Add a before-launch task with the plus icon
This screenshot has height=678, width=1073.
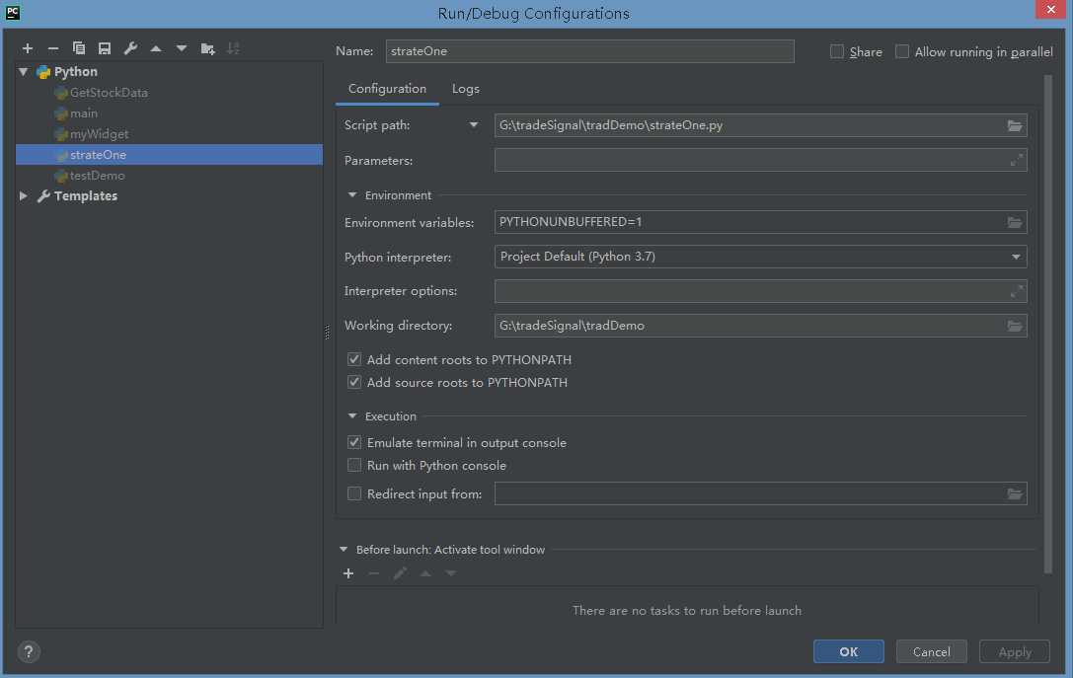tap(348, 573)
